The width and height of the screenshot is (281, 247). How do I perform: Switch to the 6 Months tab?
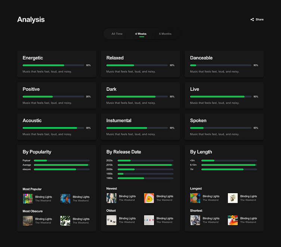click(x=165, y=34)
